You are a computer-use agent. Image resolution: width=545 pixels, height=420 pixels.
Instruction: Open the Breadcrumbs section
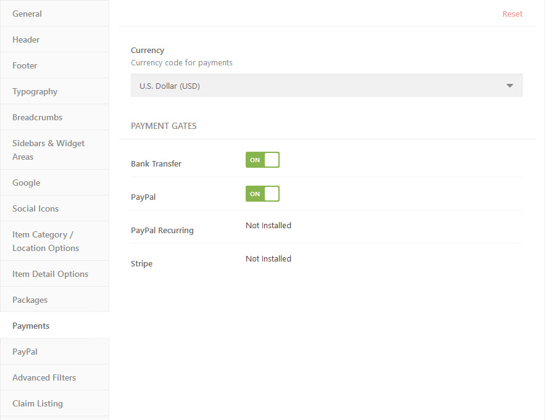coord(54,117)
